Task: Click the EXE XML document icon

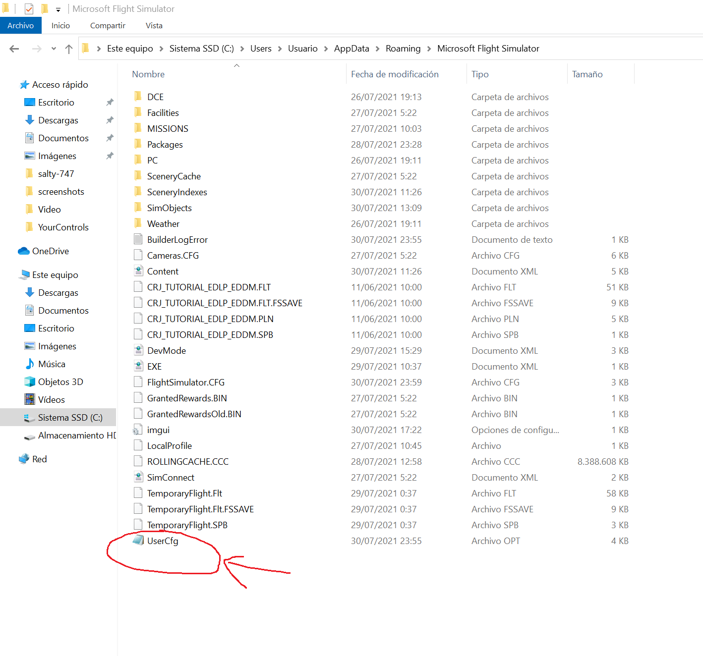Action: coord(138,366)
